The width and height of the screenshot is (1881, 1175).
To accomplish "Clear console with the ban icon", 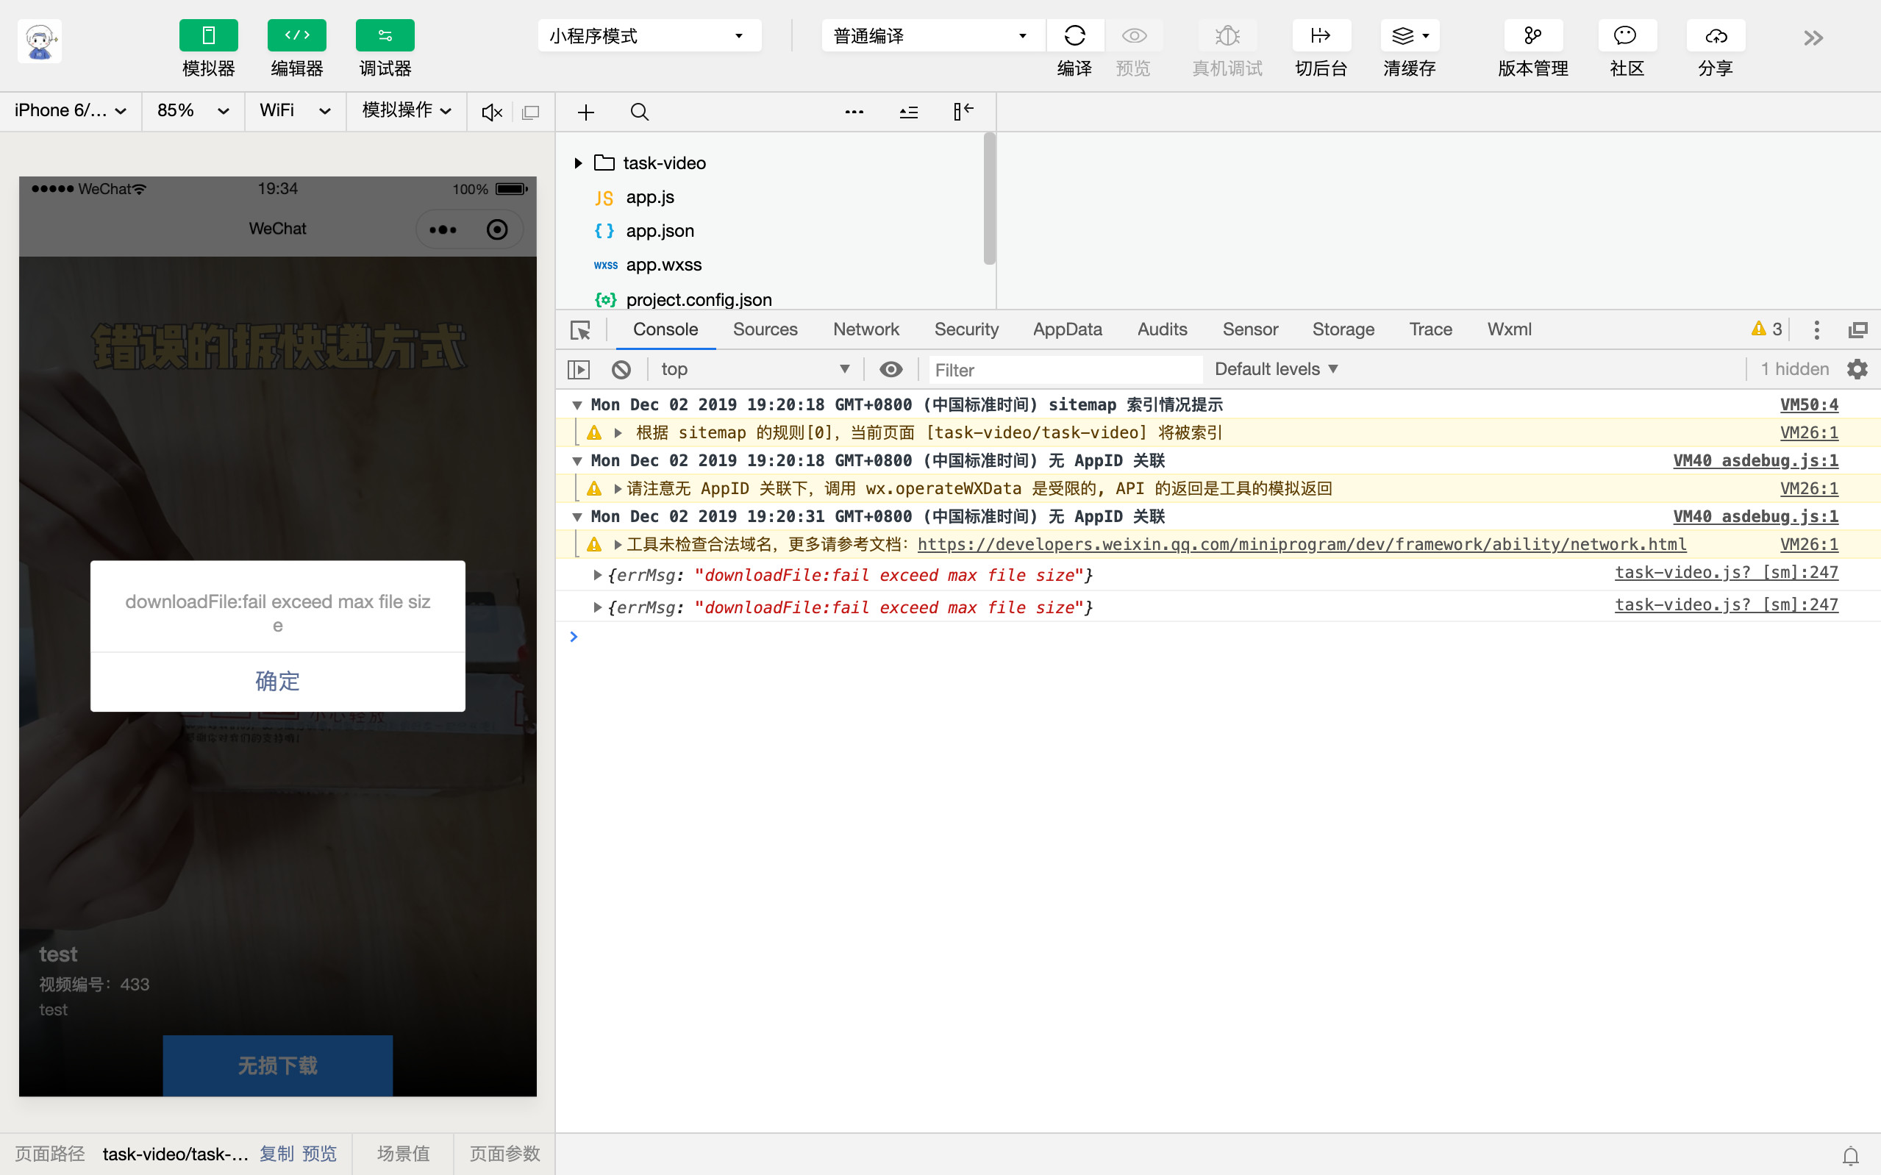I will [x=621, y=370].
